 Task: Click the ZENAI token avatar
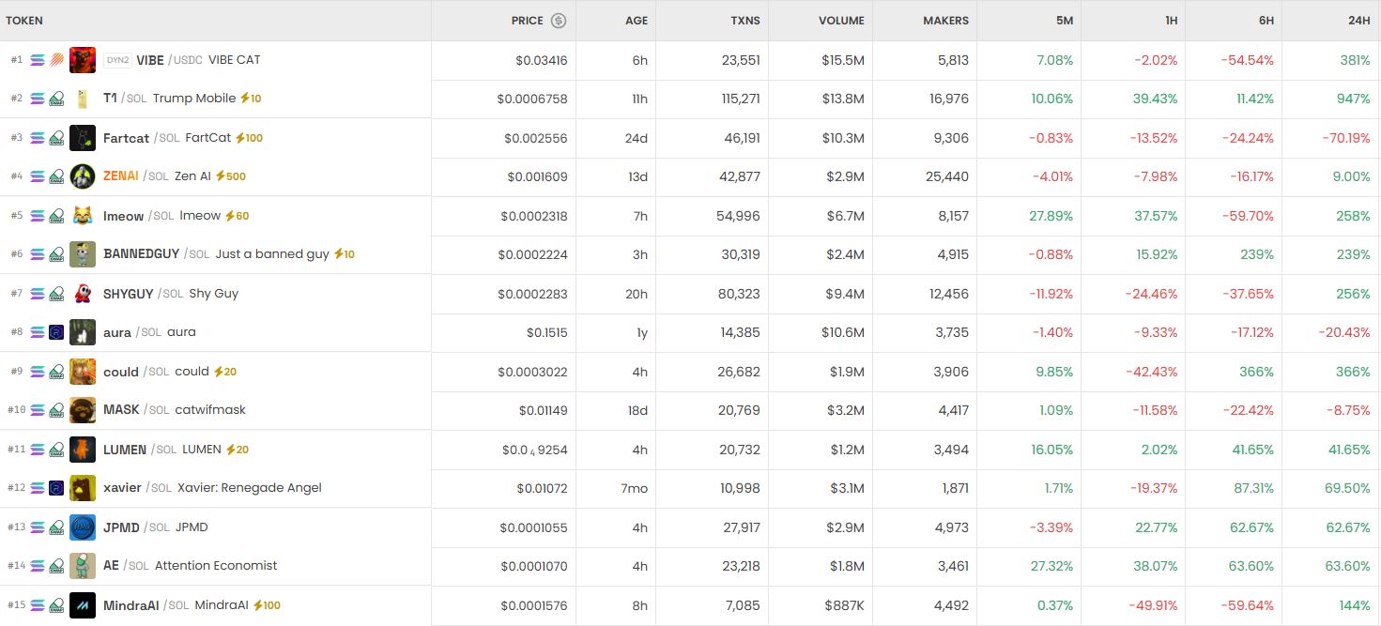pyautogui.click(x=83, y=176)
